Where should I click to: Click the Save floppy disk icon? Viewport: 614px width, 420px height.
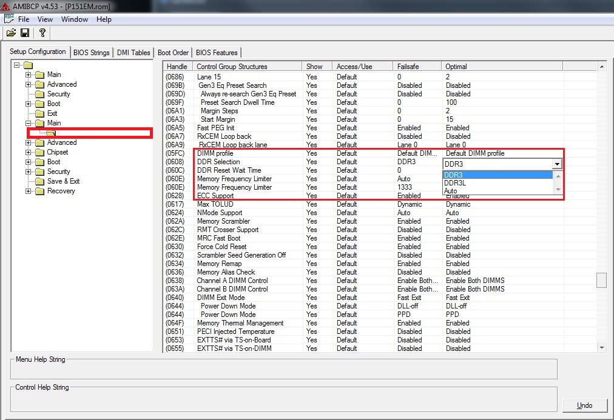pos(25,33)
